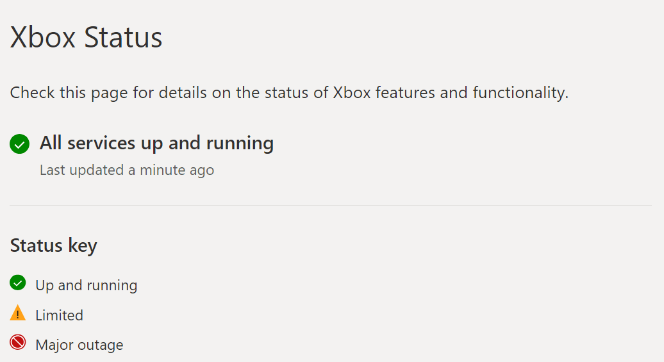Click the word Xbox in the description sentence
The width and height of the screenshot is (664, 362).
click(352, 93)
